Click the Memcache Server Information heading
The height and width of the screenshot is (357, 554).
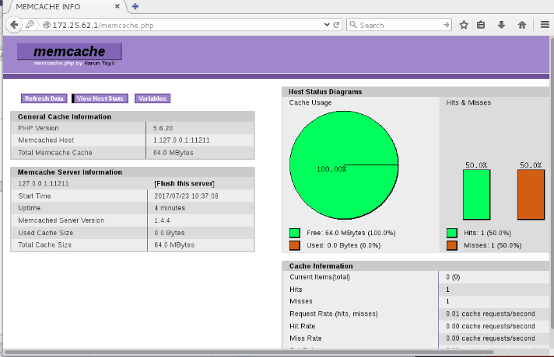[x=70, y=172]
